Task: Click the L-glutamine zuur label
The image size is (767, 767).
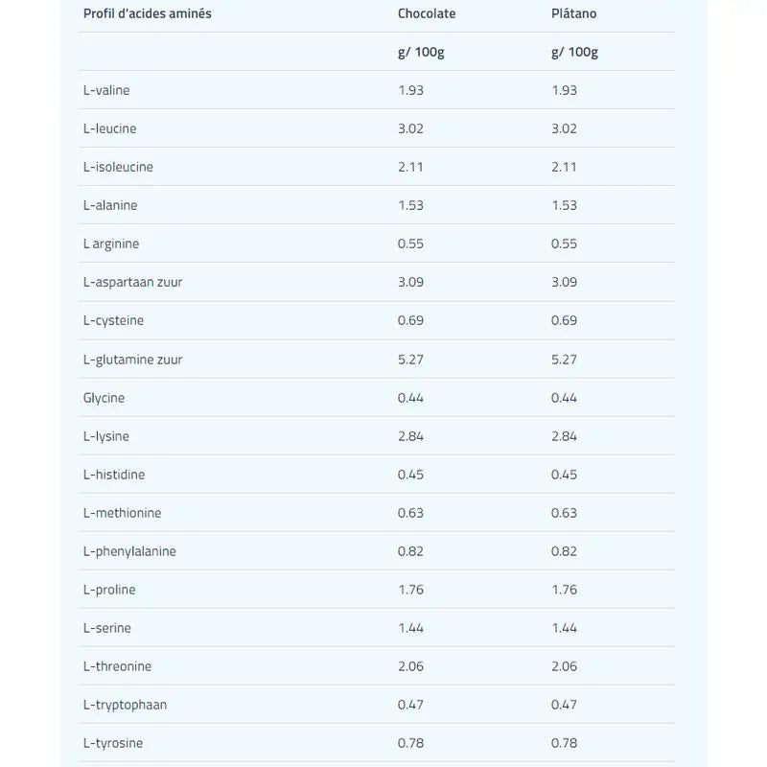Action: [x=132, y=360]
